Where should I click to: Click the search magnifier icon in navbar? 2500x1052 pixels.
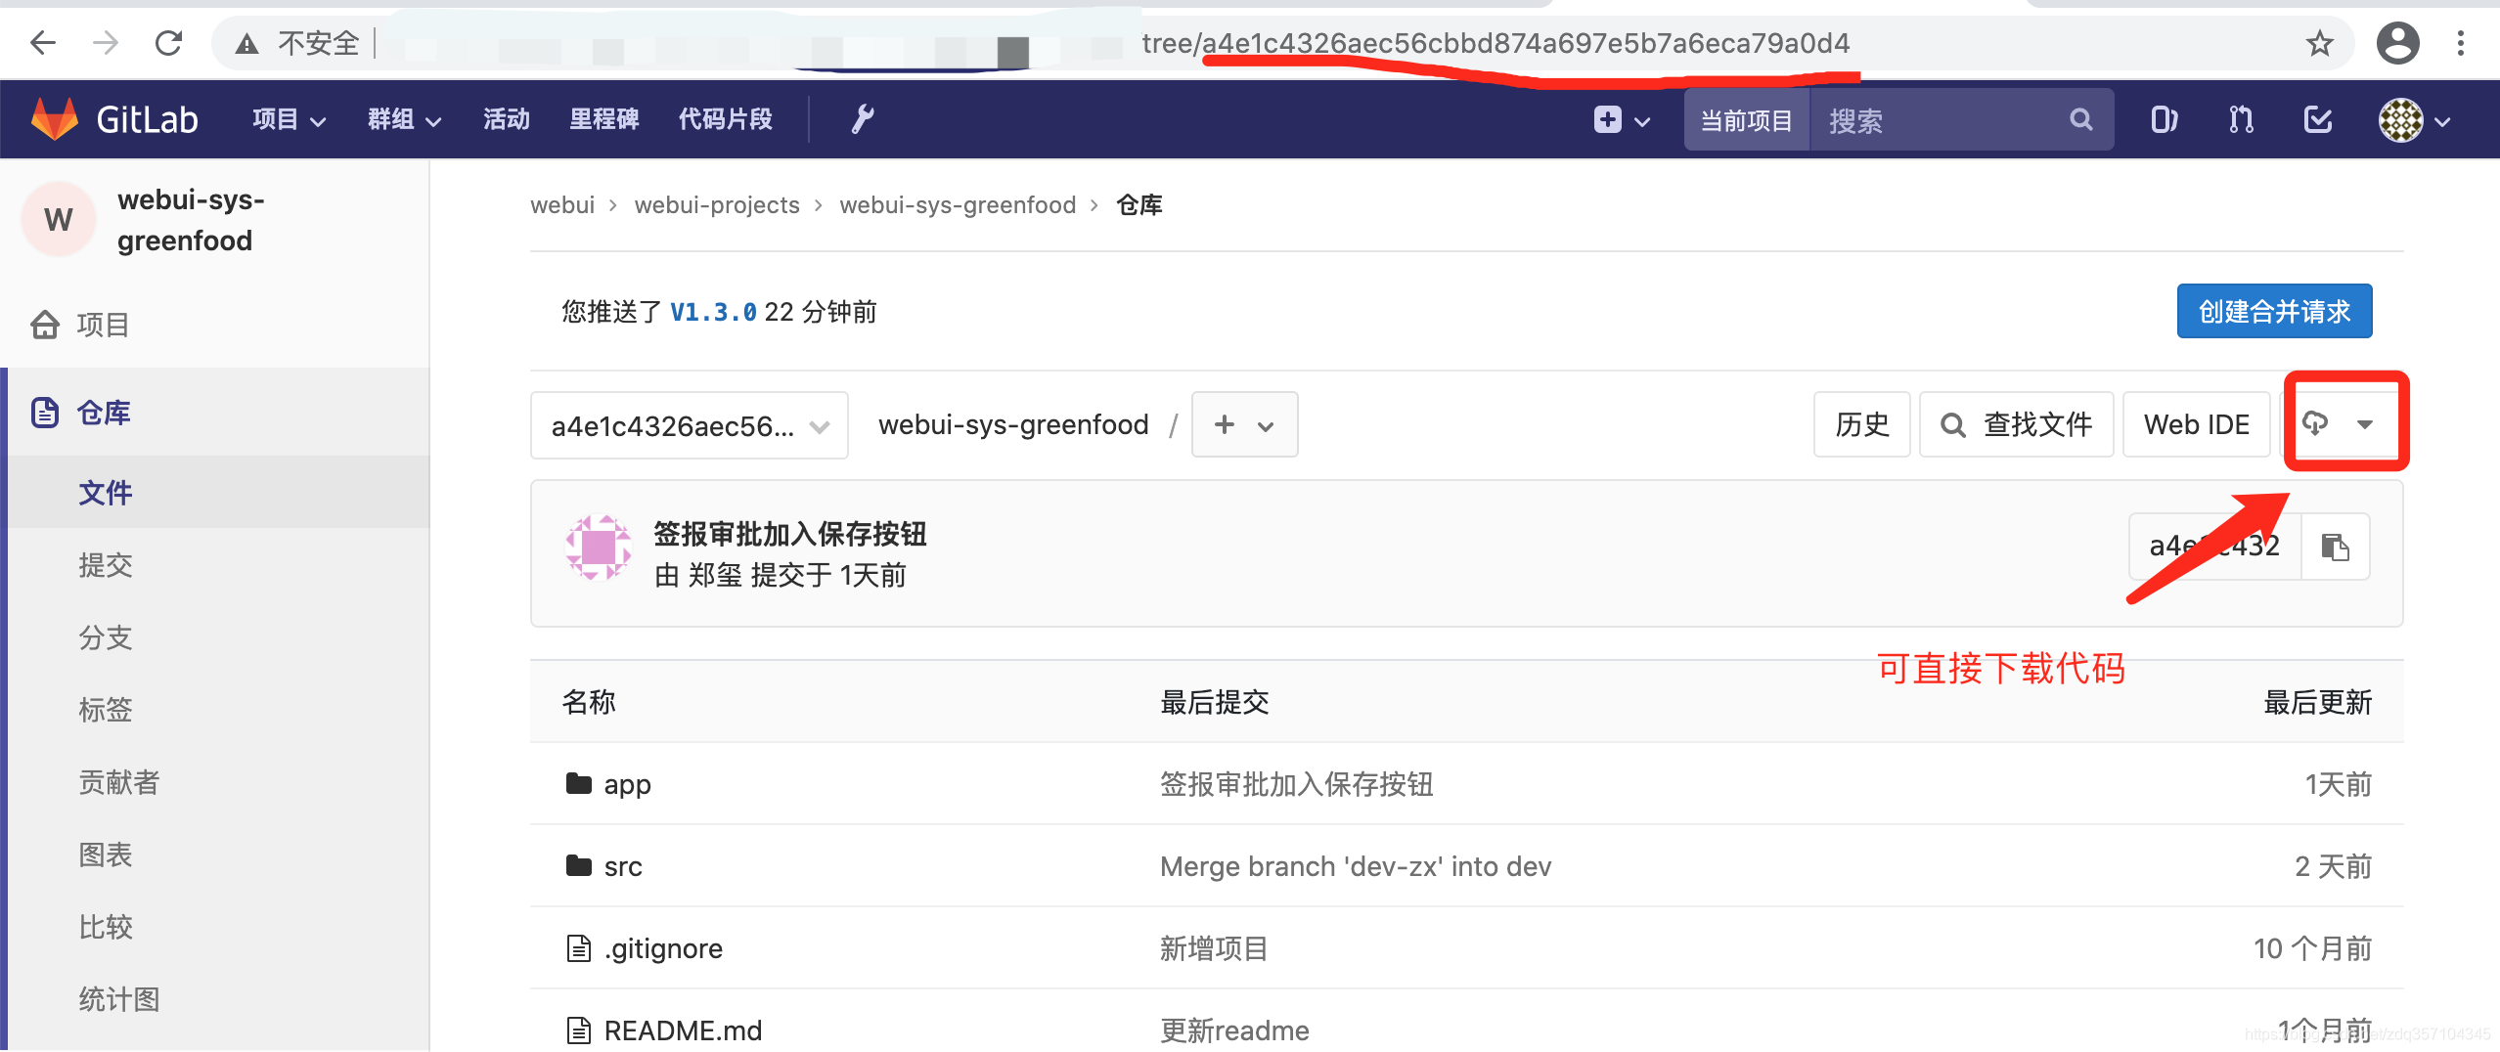[2080, 120]
